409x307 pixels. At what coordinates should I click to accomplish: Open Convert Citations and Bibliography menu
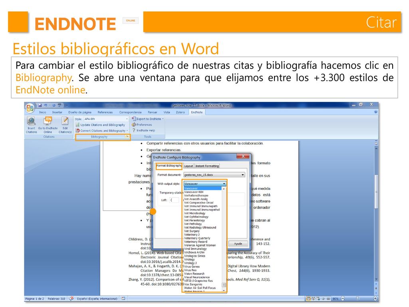[x=101, y=131]
